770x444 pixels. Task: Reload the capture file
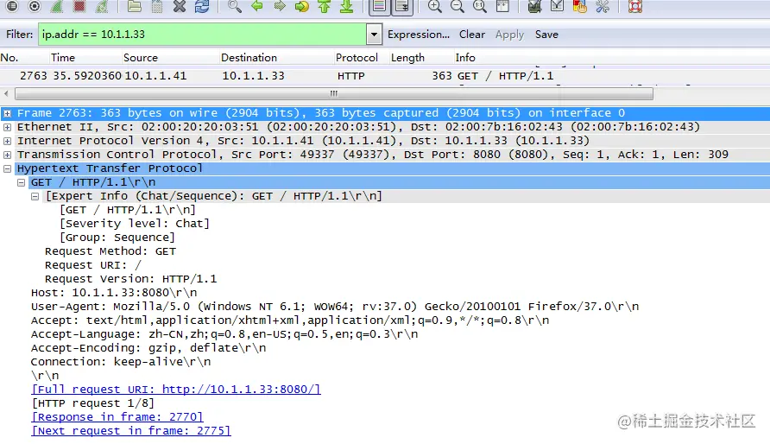tap(202, 6)
